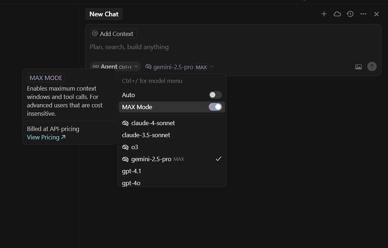Click the MAX badge in the model selector
The height and width of the screenshot is (248, 388).
tap(201, 67)
